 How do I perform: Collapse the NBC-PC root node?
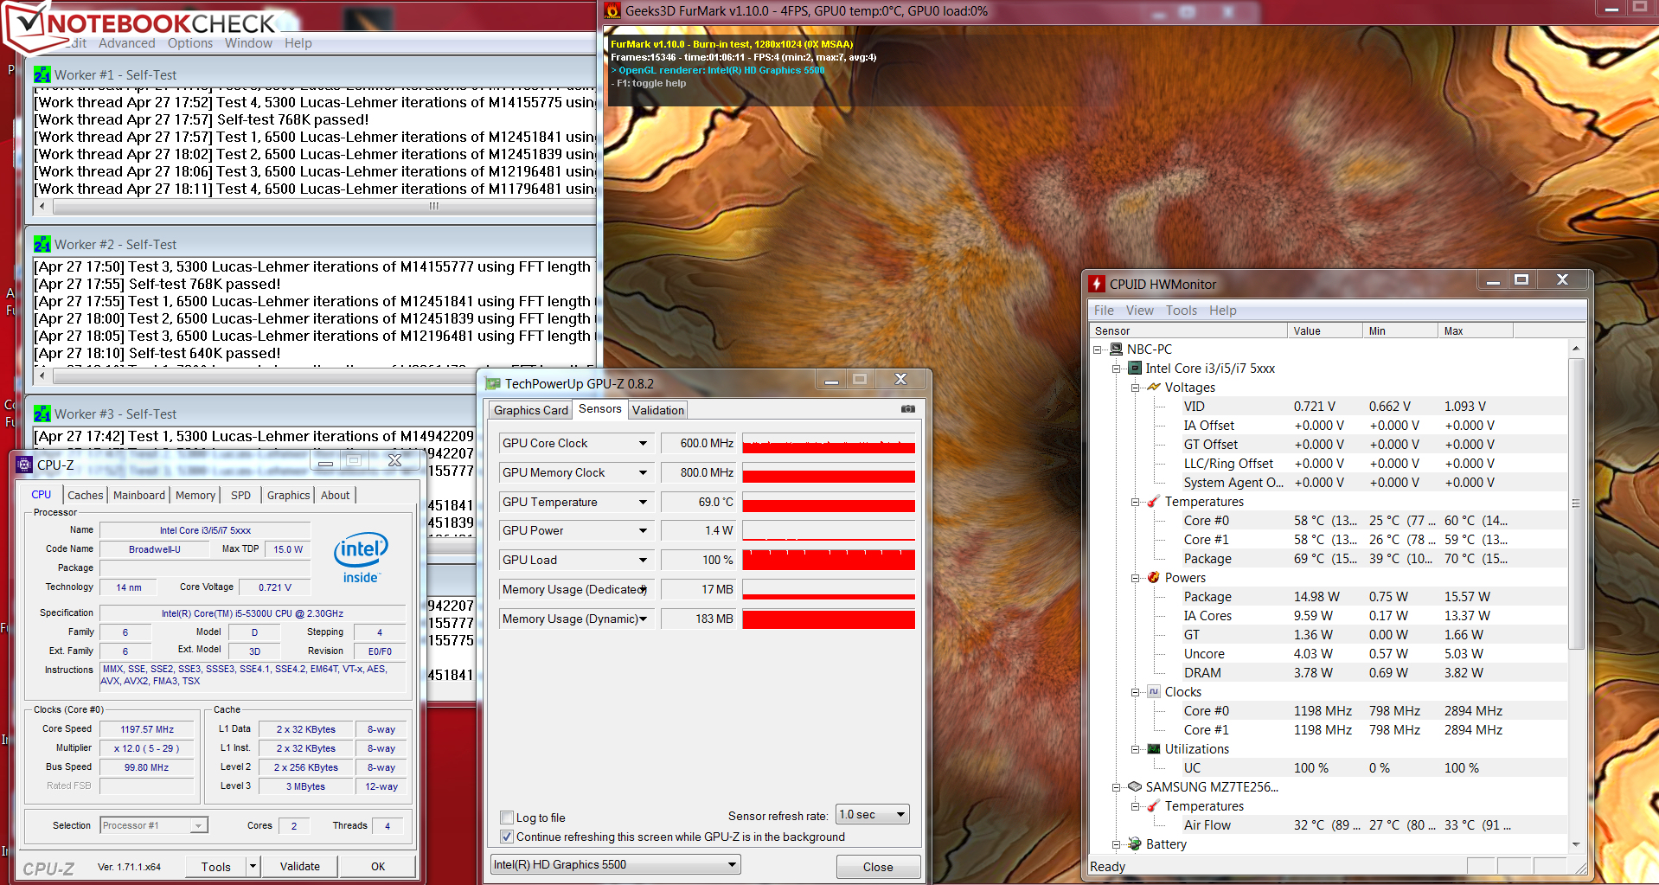pyautogui.click(x=1098, y=350)
